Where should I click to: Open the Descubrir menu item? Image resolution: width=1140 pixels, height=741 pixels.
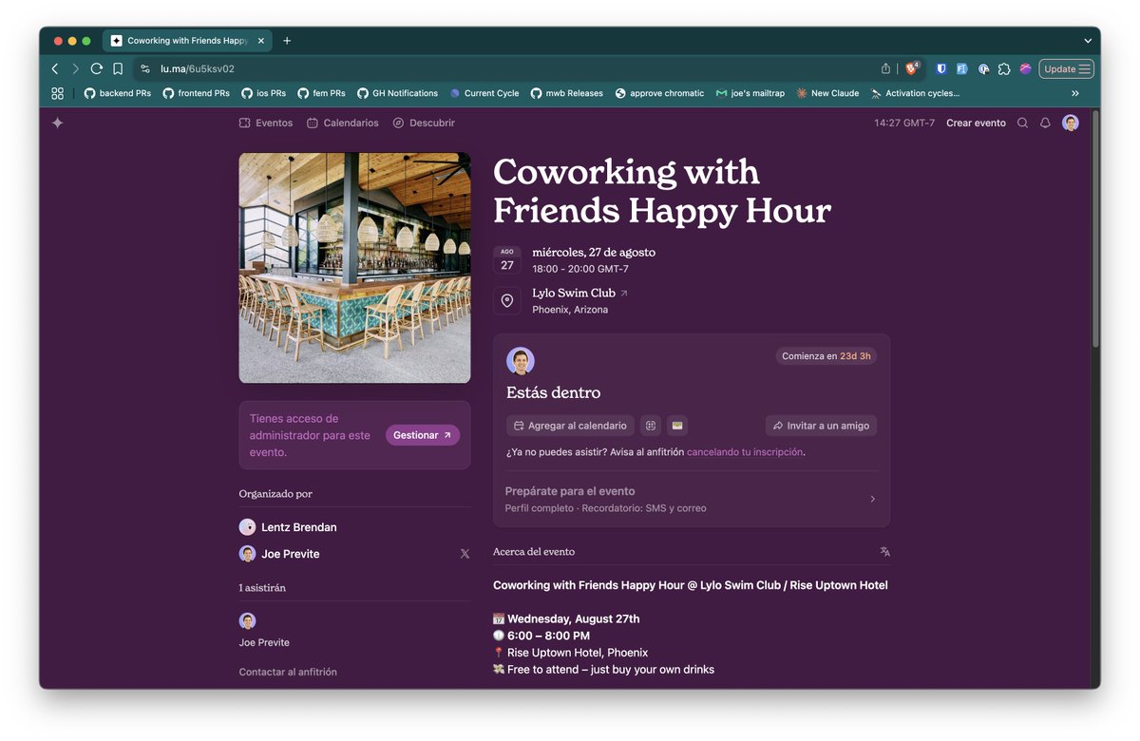coord(424,123)
